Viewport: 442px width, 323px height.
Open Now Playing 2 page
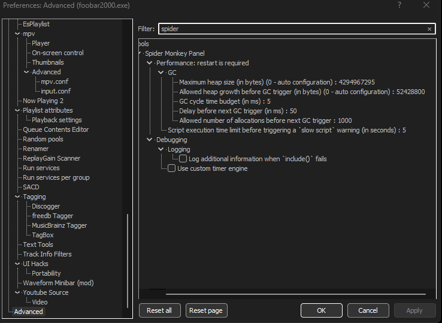(43, 101)
